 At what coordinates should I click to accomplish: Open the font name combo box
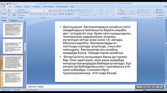[x=37, y=11]
